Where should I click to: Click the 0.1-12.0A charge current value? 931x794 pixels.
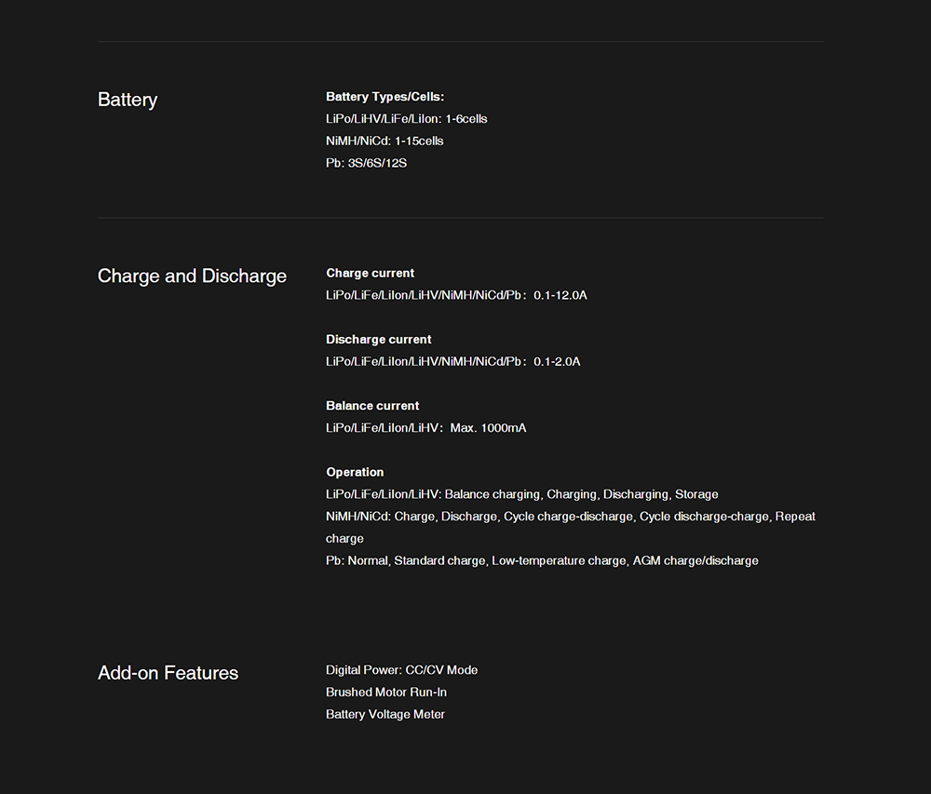pos(560,295)
